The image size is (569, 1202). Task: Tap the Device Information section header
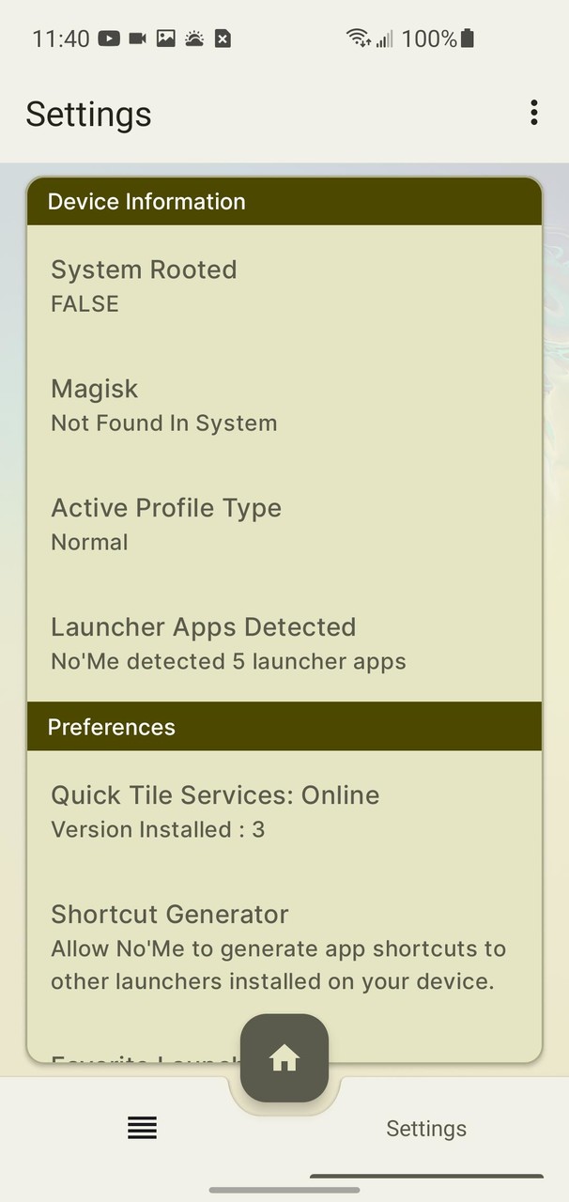click(284, 201)
